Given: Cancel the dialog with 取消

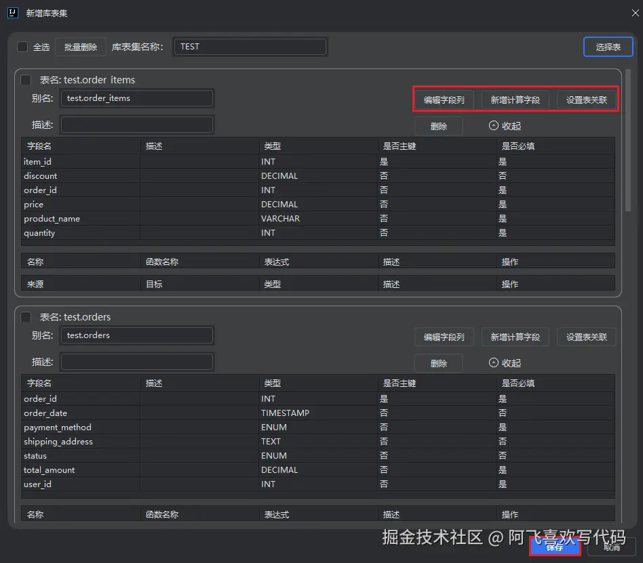Looking at the screenshot, I should pos(612,547).
